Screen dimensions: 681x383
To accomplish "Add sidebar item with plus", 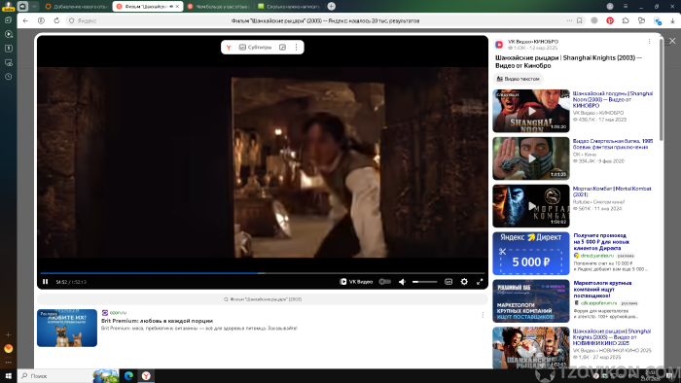I will click(x=8, y=334).
